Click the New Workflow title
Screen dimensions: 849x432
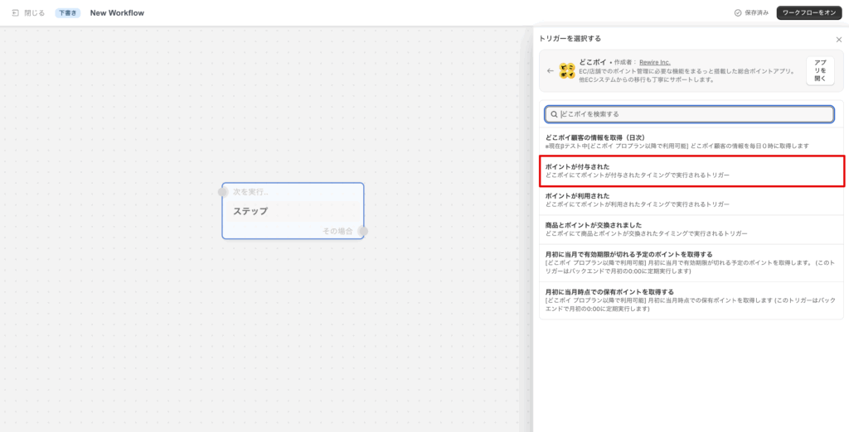(117, 12)
